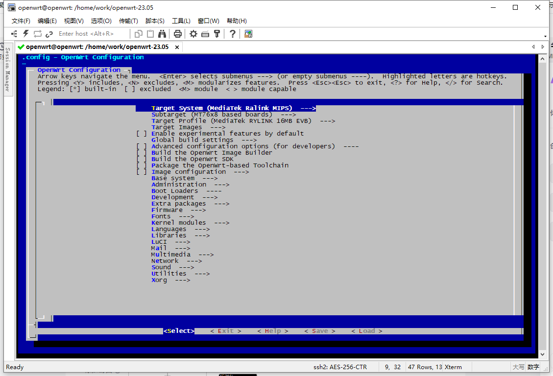Click the SecureCRT app icon in title bar
Viewport: 553px width, 376px height.
tap(12, 7)
